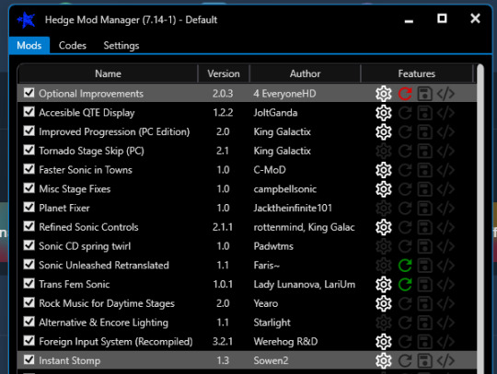Select 'Werehog R&D' author cell

point(285,342)
